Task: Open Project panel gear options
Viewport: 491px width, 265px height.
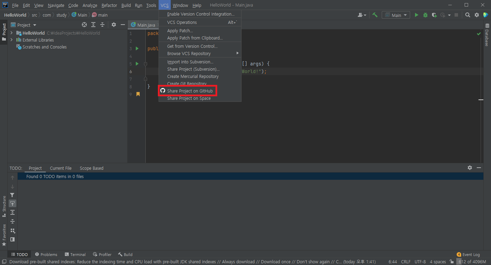Action: [114, 25]
